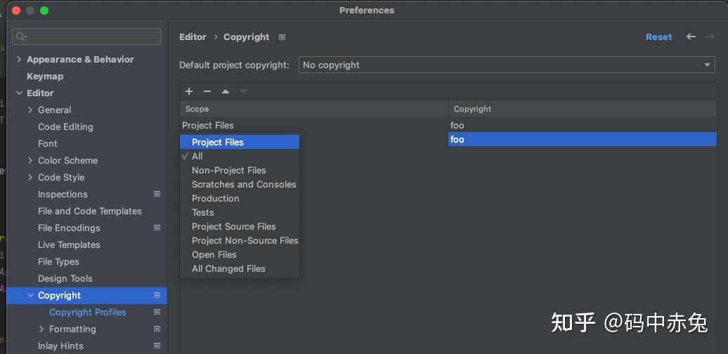Focus the settings search field
The image size is (728, 354).
coord(87,37)
